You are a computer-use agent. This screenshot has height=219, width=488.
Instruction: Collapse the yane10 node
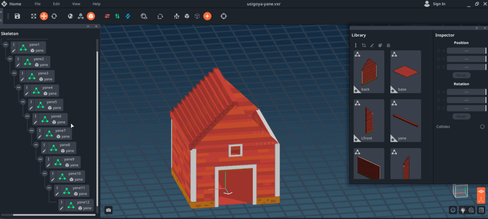click(x=44, y=173)
